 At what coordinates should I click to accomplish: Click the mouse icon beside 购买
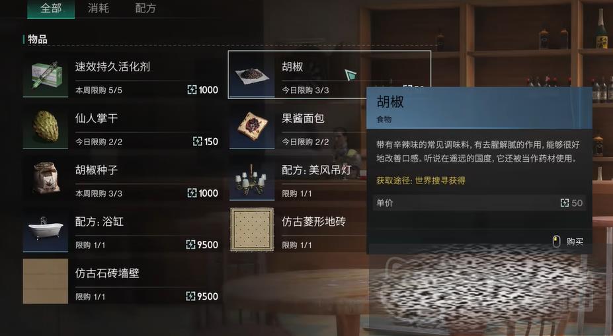556,242
